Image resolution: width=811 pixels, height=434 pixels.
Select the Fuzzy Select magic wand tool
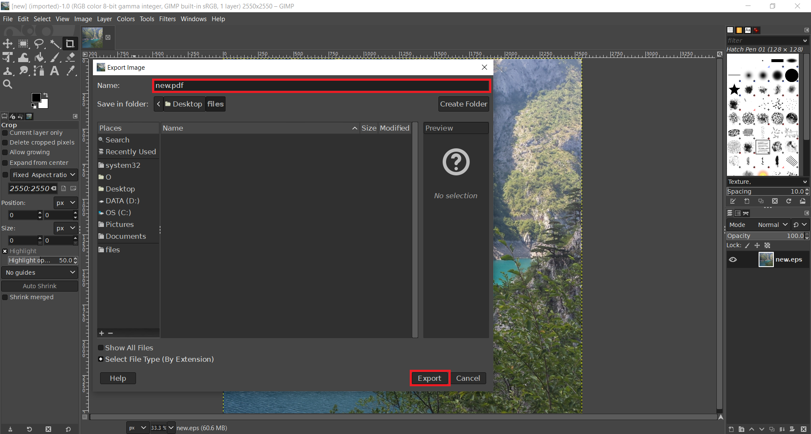[x=55, y=44]
